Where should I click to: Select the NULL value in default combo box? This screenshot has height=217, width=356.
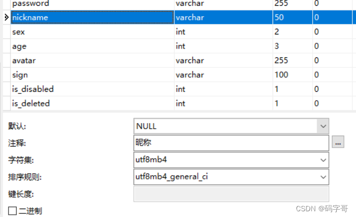(146, 126)
